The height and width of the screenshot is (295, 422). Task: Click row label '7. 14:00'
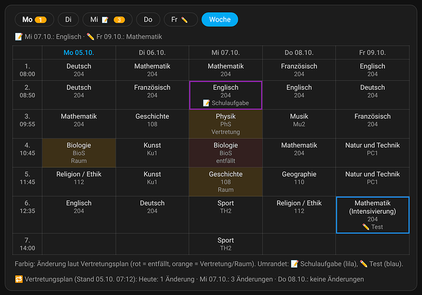click(x=27, y=244)
